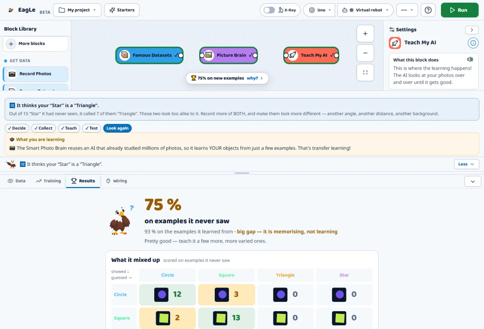Viewport: 484px width, 329px height.
Task: Click the eagle mascot beside the message bar
Action: point(11,164)
